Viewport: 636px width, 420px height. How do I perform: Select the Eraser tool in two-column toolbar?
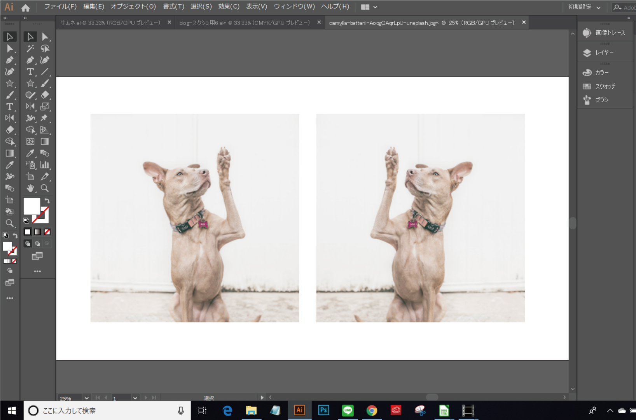coord(45,95)
